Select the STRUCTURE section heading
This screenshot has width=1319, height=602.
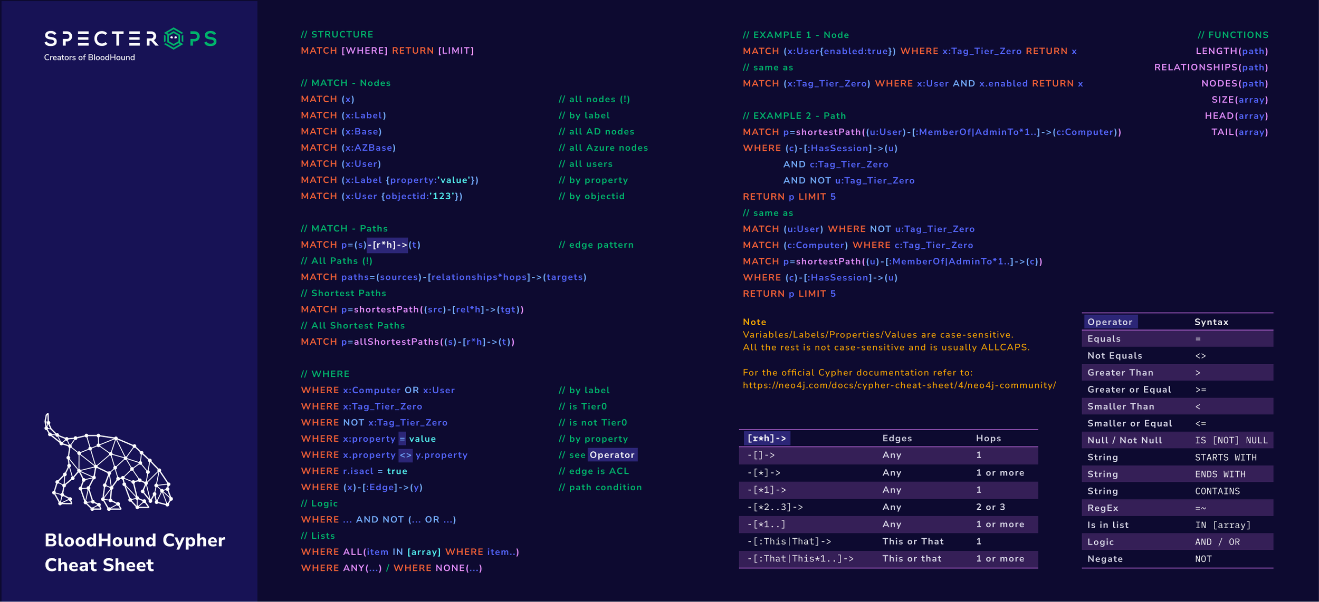(x=337, y=34)
